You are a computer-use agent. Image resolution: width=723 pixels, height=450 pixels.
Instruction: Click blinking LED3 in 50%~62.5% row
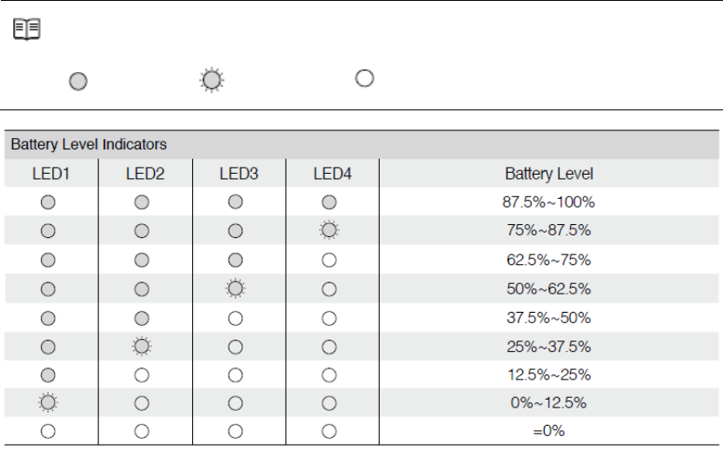(235, 288)
